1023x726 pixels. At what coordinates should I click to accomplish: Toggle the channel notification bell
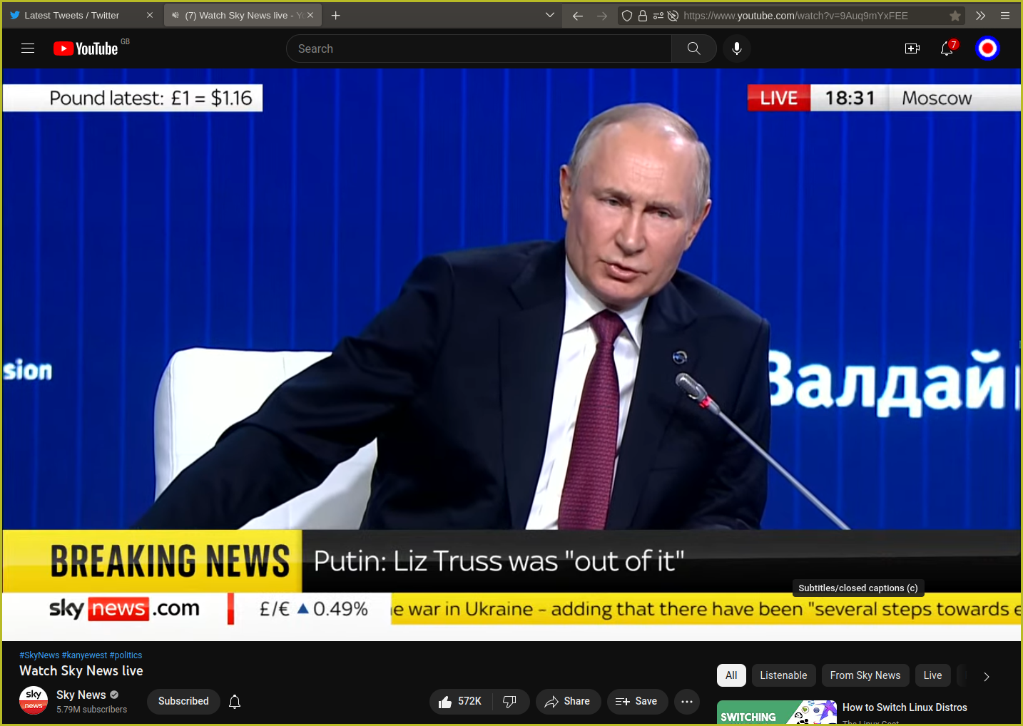pyautogui.click(x=235, y=702)
